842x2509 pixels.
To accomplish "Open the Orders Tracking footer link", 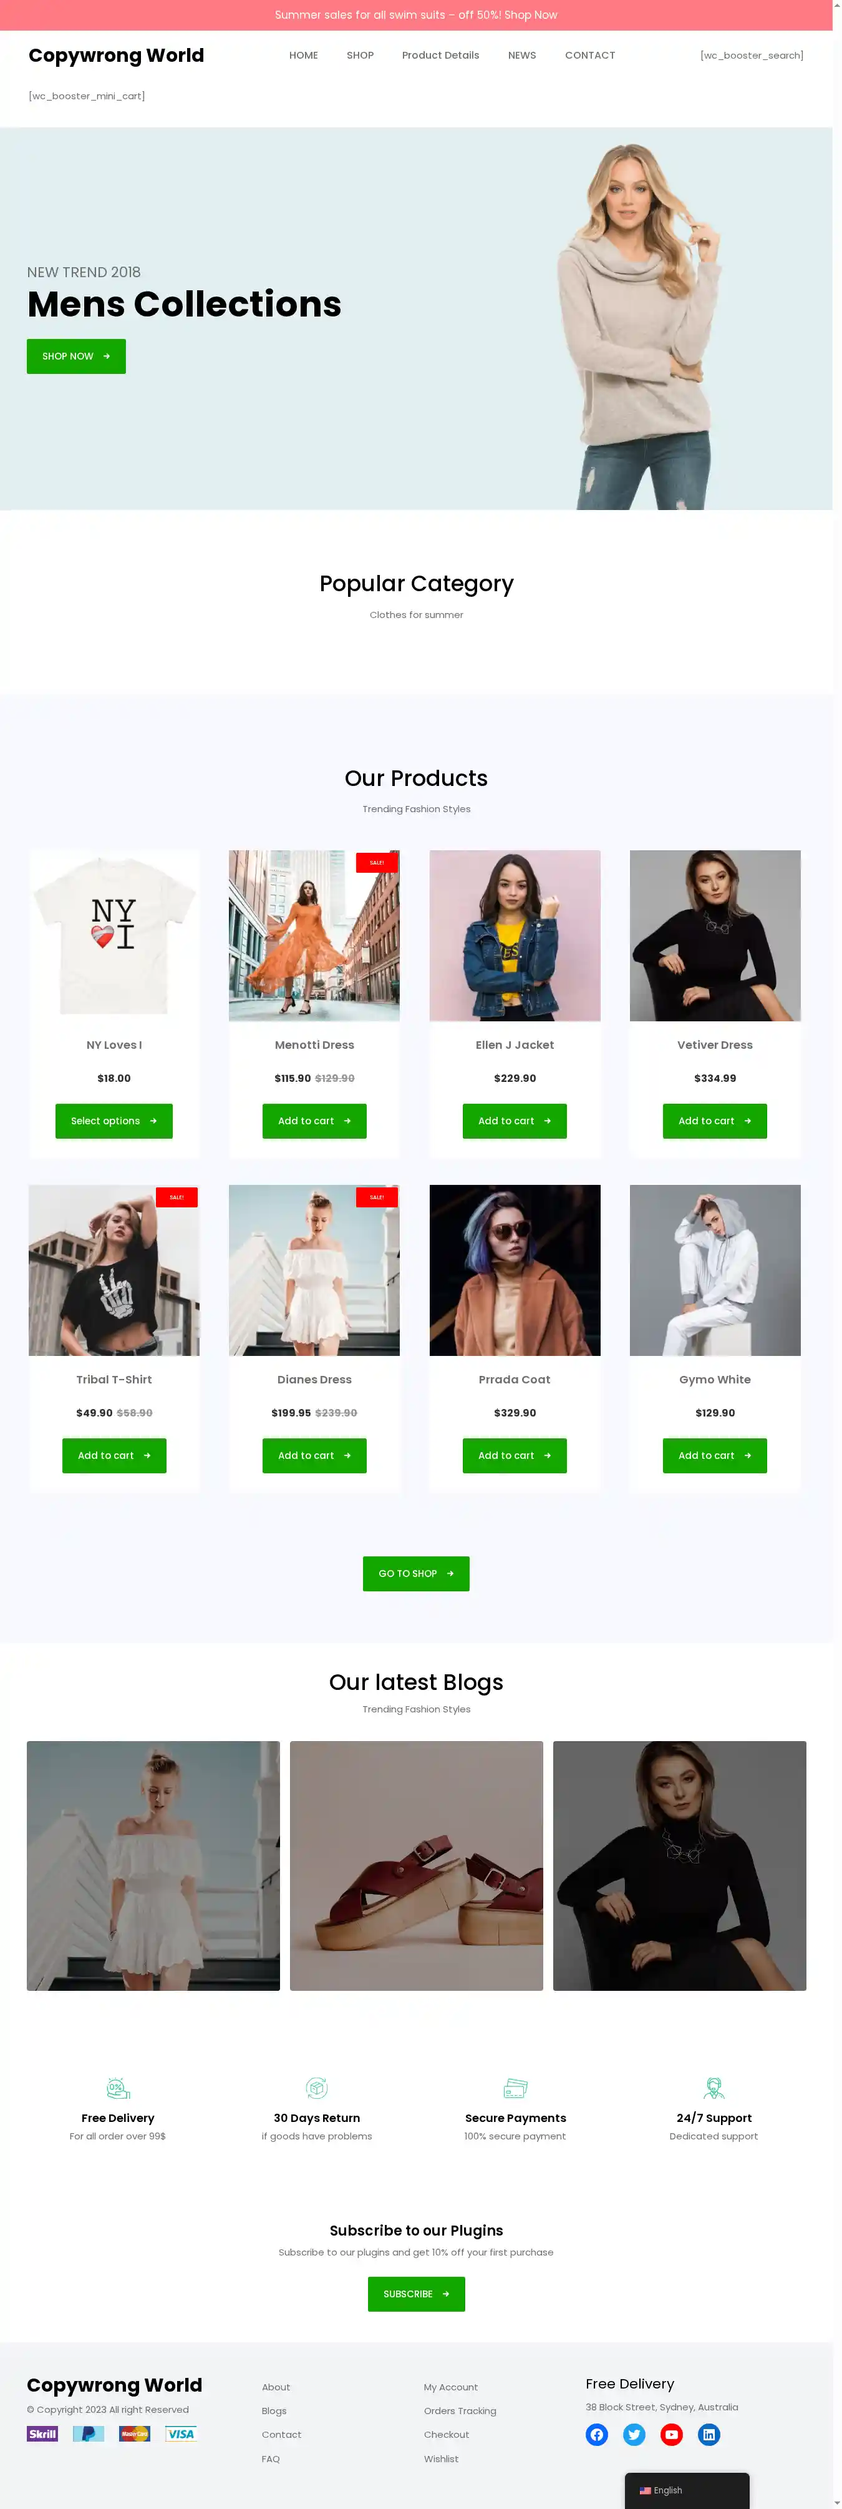I will pos(460,2412).
